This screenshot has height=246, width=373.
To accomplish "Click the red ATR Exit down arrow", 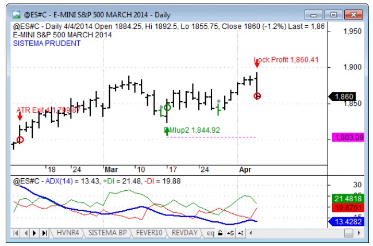I will tap(20, 116).
